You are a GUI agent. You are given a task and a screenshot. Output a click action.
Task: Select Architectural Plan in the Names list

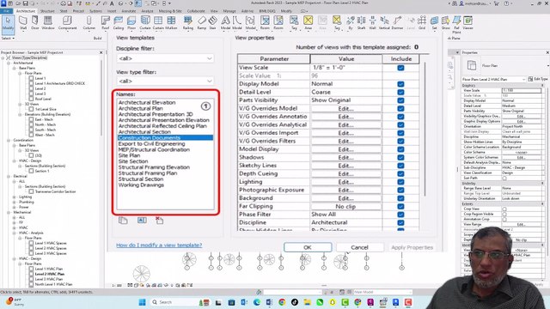140,108
